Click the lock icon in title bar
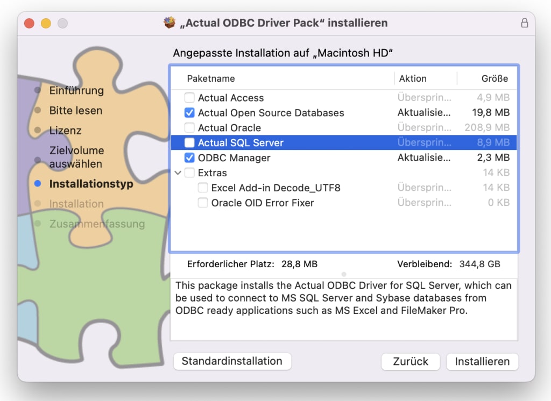Image resolution: width=551 pixels, height=401 pixels. click(524, 23)
